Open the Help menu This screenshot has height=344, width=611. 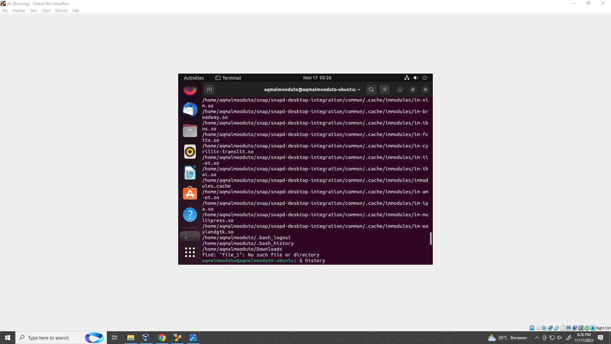click(75, 11)
